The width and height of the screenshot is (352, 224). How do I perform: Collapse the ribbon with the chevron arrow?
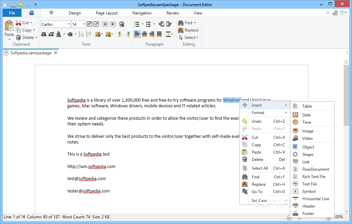tap(328, 13)
